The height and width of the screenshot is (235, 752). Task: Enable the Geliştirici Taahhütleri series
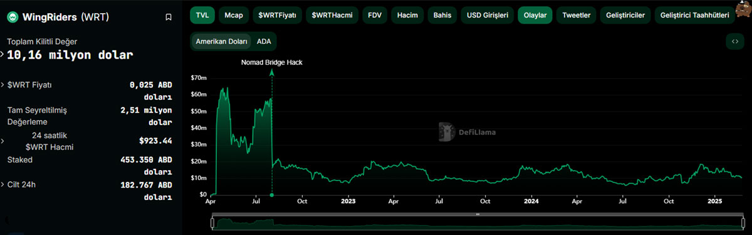(x=694, y=15)
